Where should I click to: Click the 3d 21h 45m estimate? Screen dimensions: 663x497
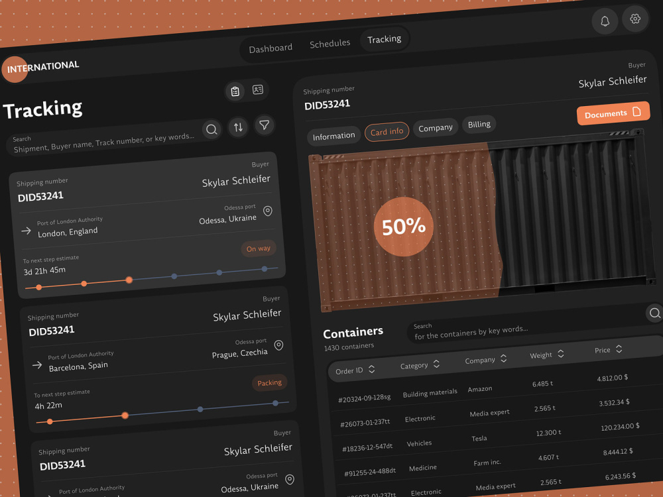pyautogui.click(x=44, y=270)
